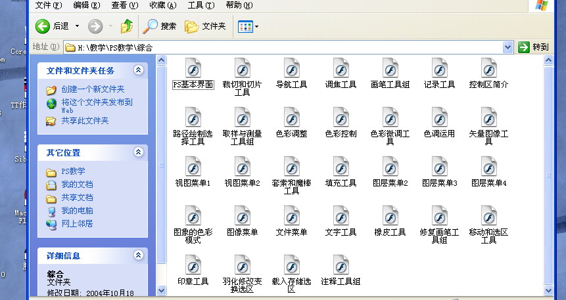
Task: Select the 调焦工具 file icon
Action: [341, 68]
